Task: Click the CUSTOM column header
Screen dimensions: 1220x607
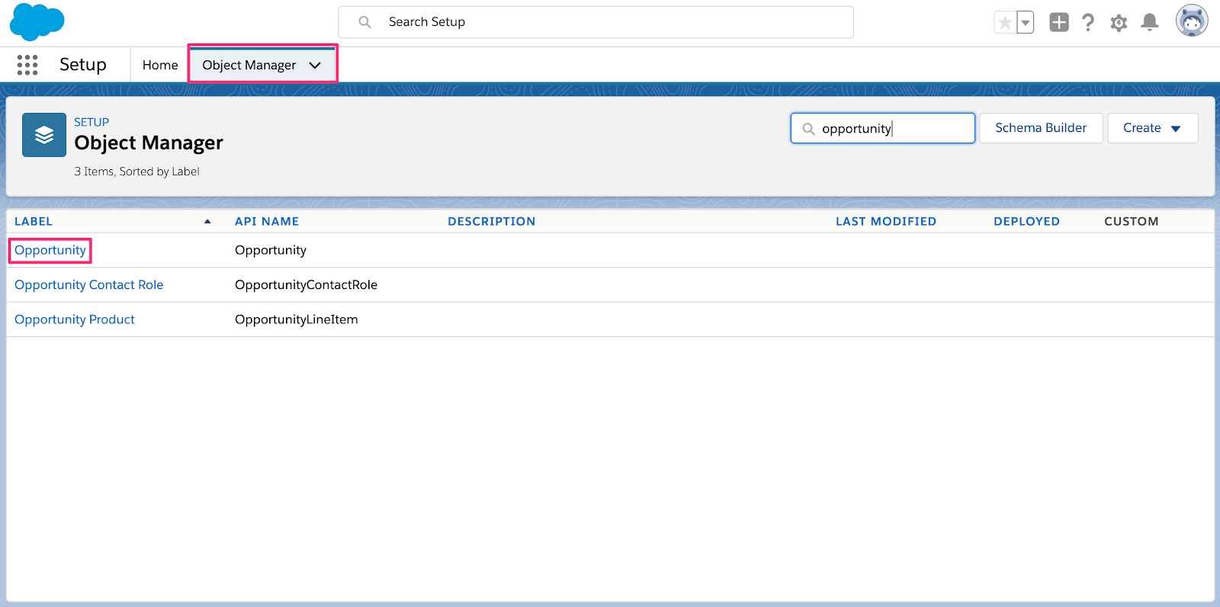Action: (x=1132, y=221)
